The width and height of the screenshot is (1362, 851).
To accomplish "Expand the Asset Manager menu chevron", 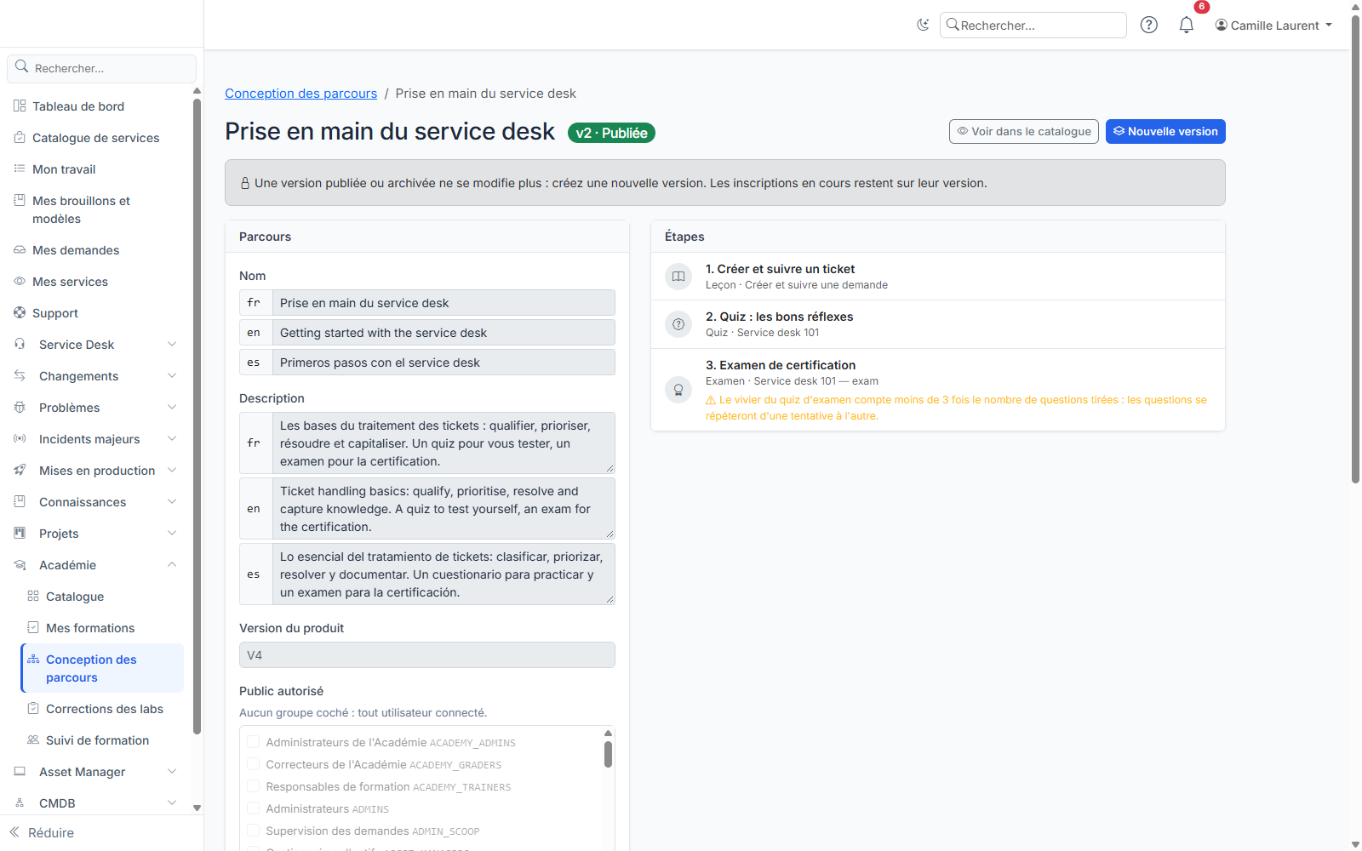I will point(172,771).
